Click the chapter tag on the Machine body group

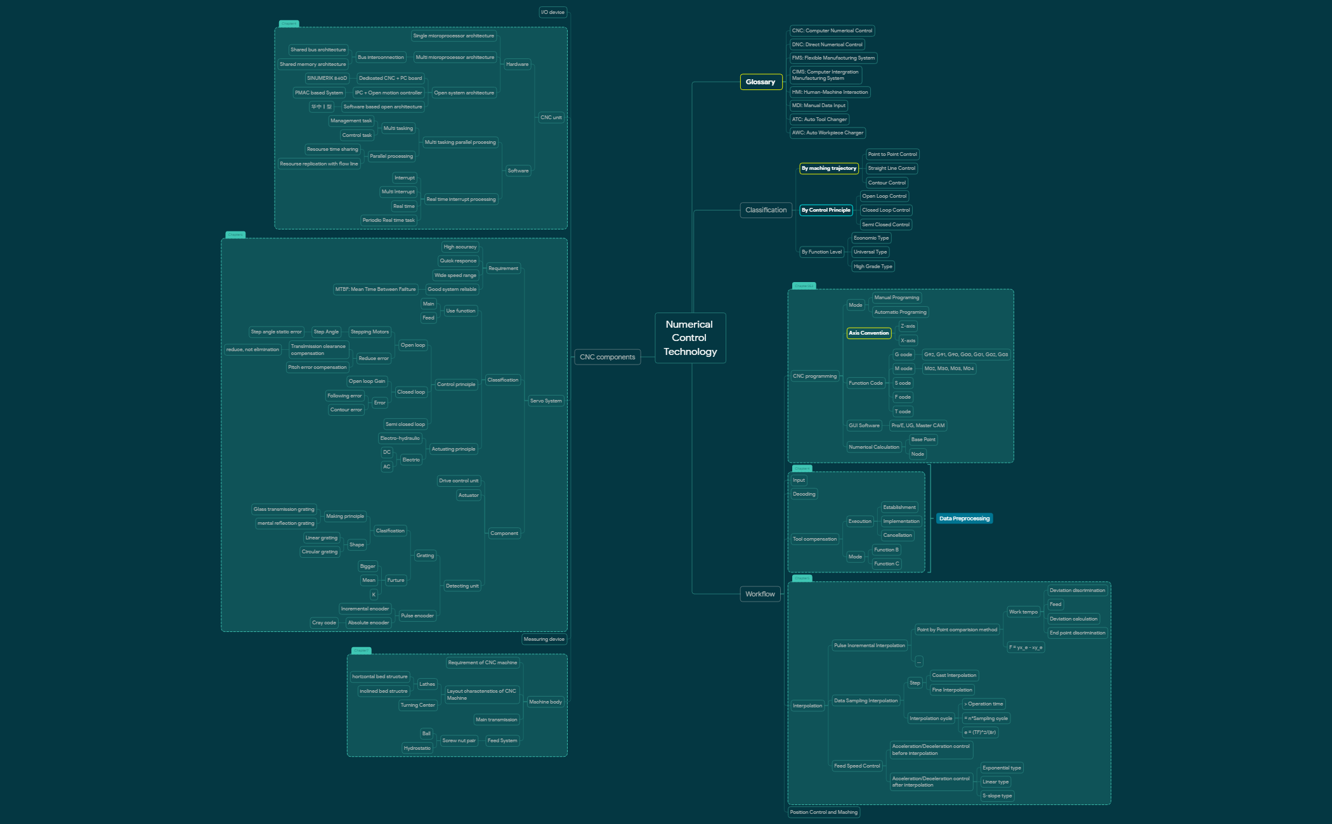coord(362,650)
